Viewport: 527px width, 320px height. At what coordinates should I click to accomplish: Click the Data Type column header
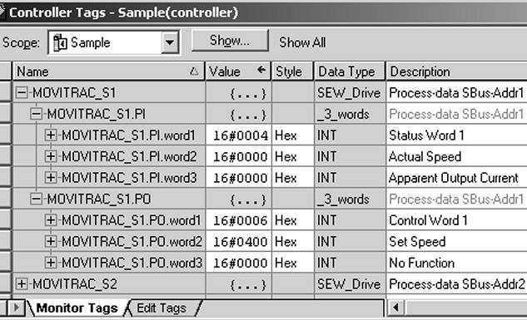tap(350, 71)
